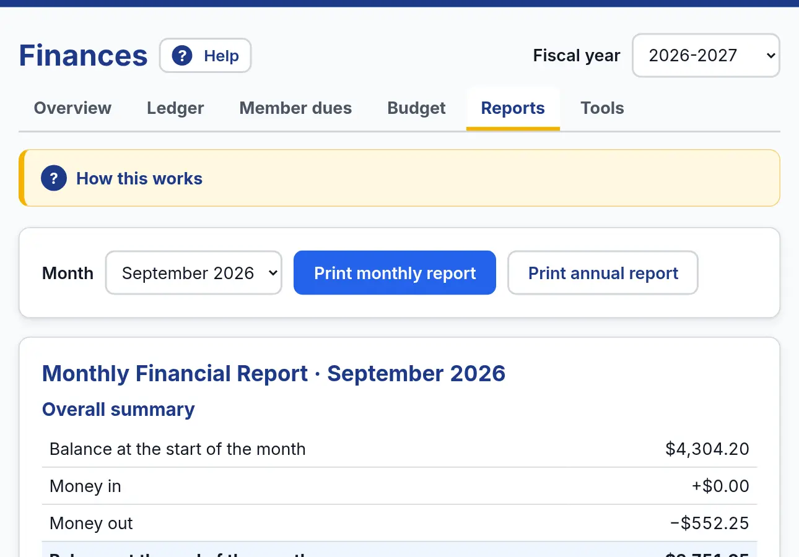Click the Month label
The image size is (799, 557).
click(x=68, y=273)
